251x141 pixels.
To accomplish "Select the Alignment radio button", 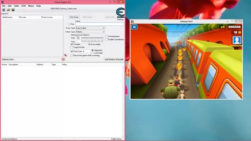I will coord(93,50).
